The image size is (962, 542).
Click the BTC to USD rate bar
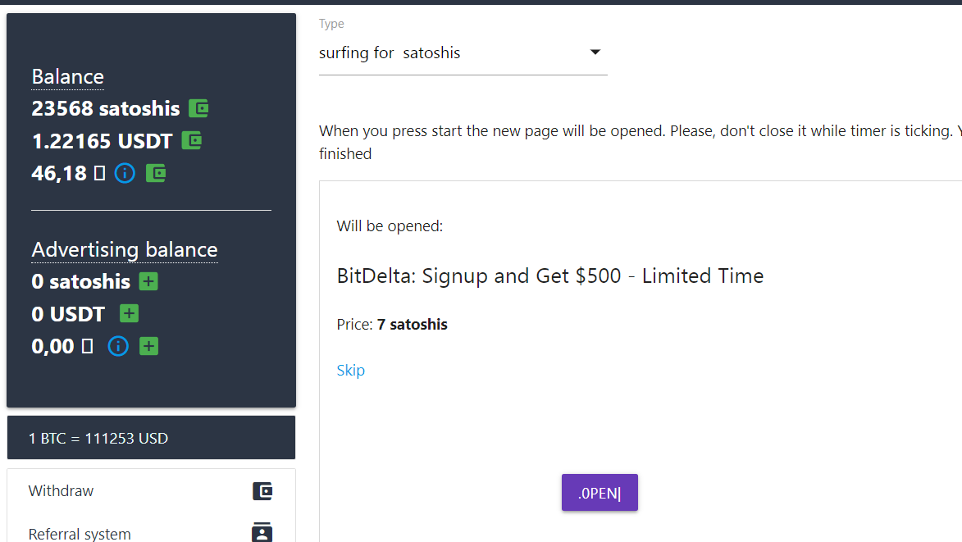pyautogui.click(x=151, y=438)
